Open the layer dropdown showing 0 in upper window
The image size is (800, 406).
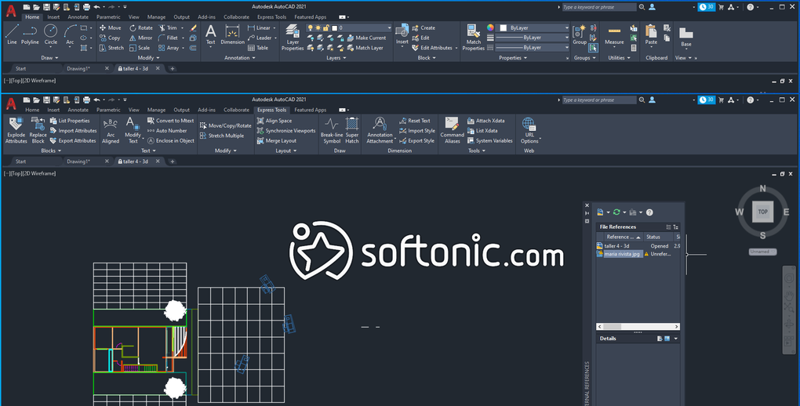[348, 28]
